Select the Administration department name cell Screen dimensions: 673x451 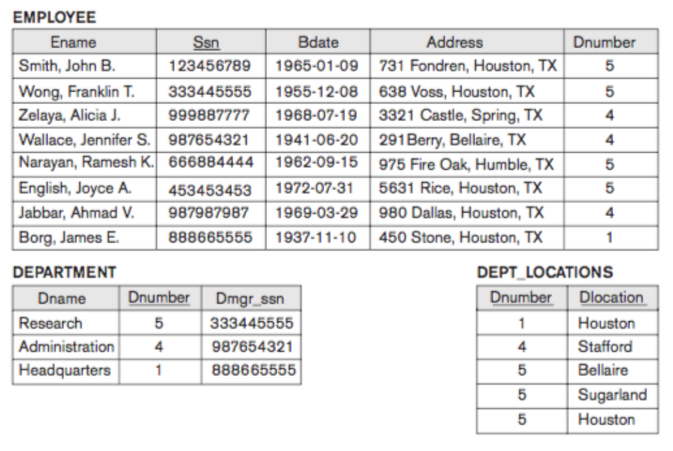coord(66,347)
